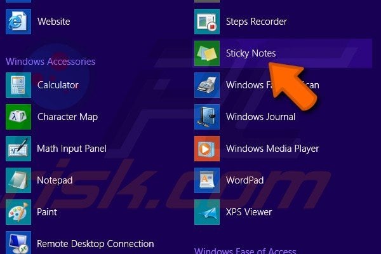Open Notepad via its icon

(x=18, y=180)
